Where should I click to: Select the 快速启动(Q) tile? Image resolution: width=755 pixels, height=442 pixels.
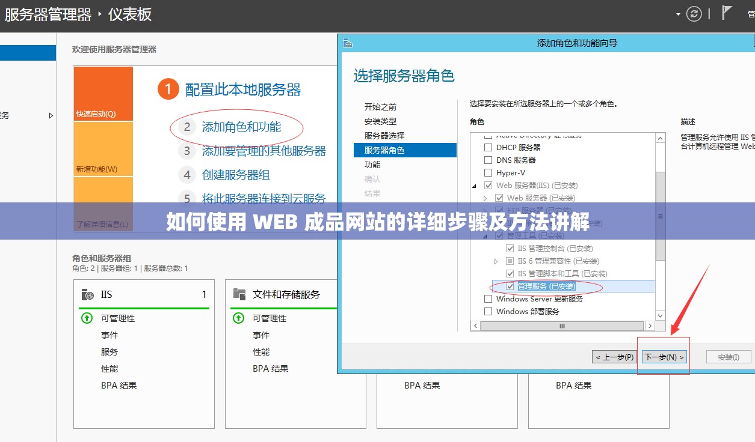pyautogui.click(x=103, y=94)
